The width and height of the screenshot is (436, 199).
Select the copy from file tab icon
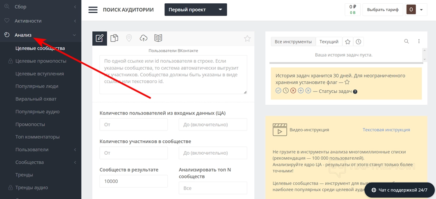pyautogui.click(x=114, y=38)
